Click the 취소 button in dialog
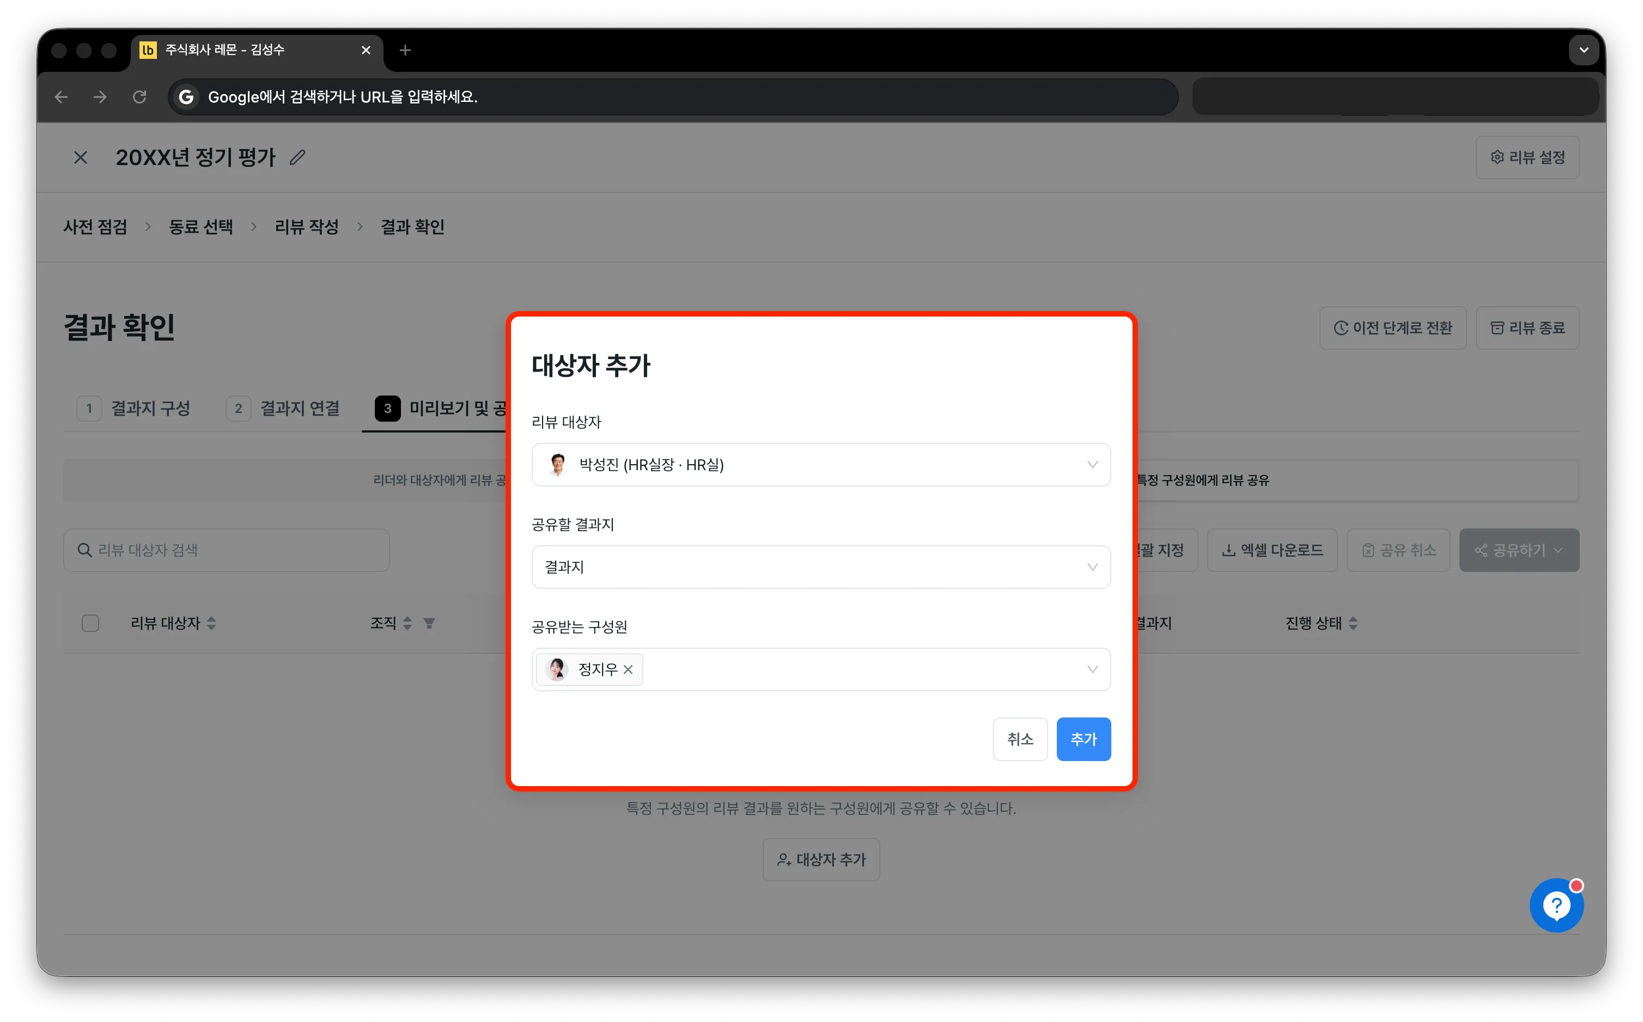1643x1022 pixels. pos(1019,739)
